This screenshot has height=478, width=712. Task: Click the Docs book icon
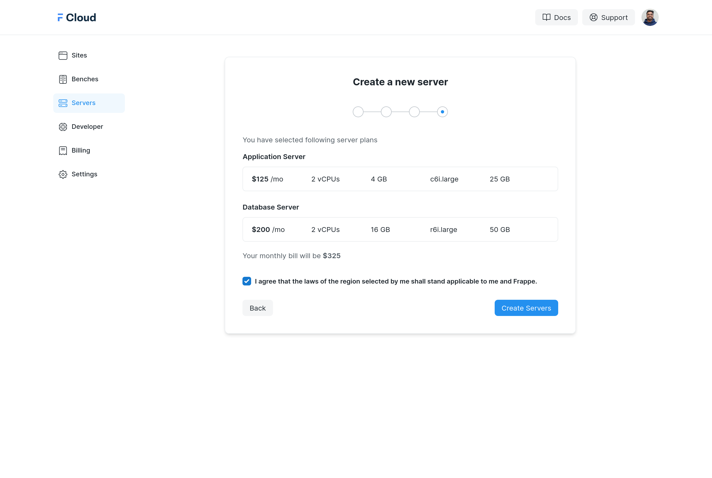coord(547,17)
